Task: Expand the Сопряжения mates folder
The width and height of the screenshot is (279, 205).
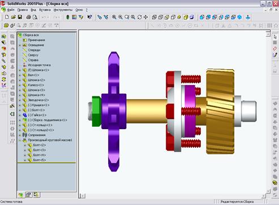Action: click(20, 135)
